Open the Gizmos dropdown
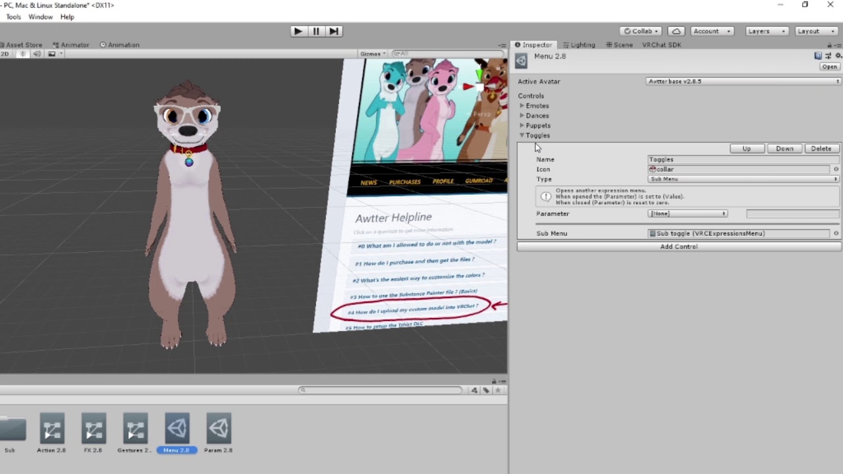843x474 pixels. (373, 54)
